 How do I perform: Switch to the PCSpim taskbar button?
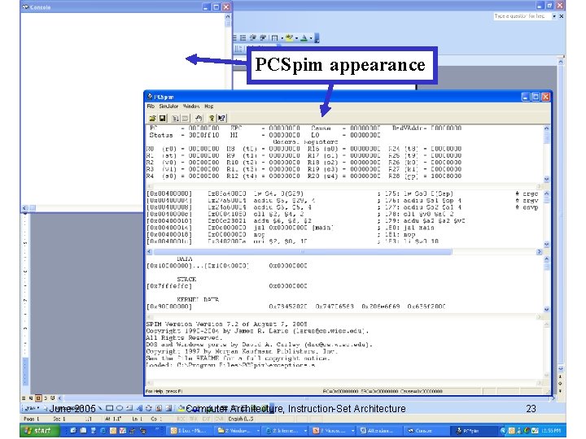point(471,431)
